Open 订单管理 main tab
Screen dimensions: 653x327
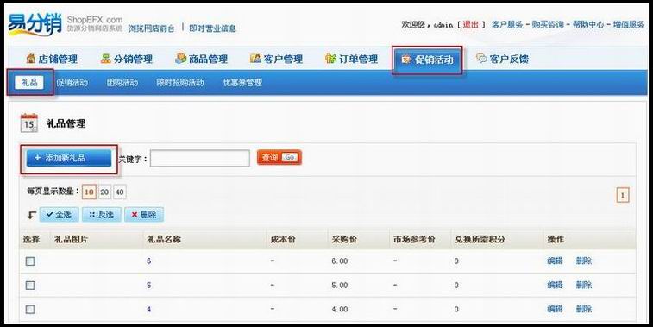(351, 59)
